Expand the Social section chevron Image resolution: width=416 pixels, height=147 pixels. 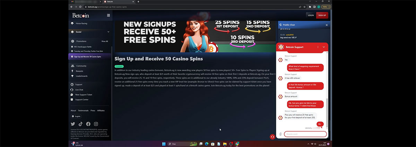point(108,32)
